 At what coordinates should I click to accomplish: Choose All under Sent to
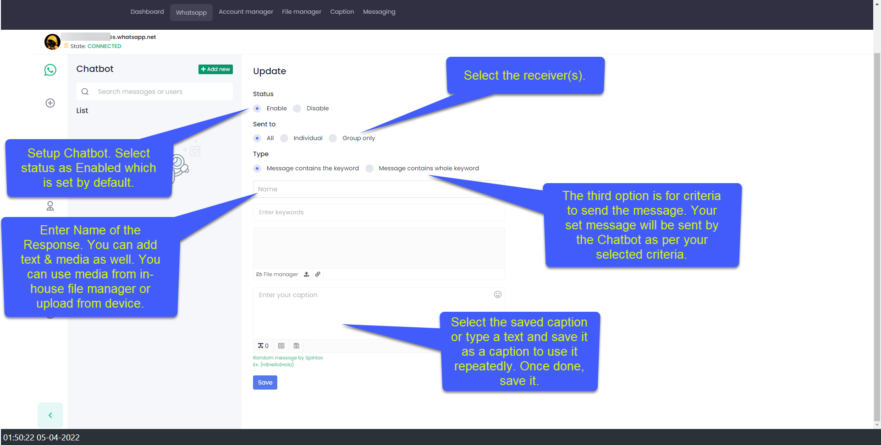pos(257,138)
